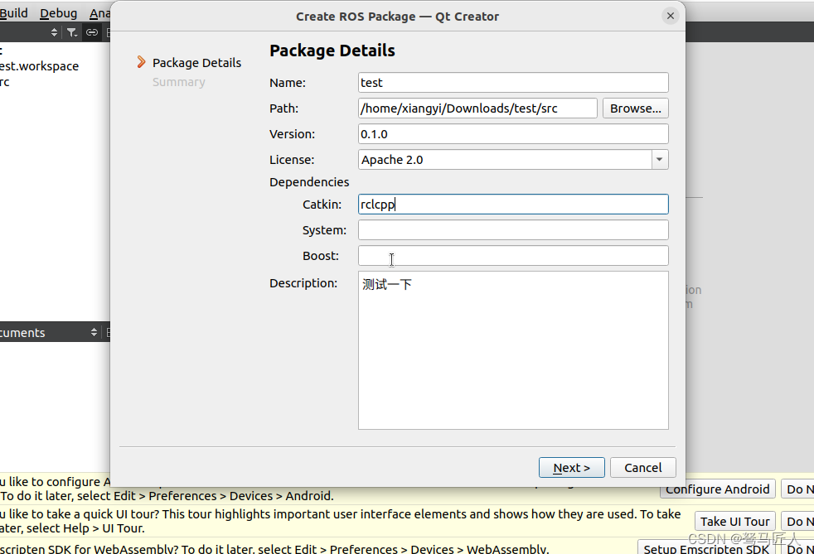
Task: Click the Take UI Tour button
Action: tap(734, 522)
